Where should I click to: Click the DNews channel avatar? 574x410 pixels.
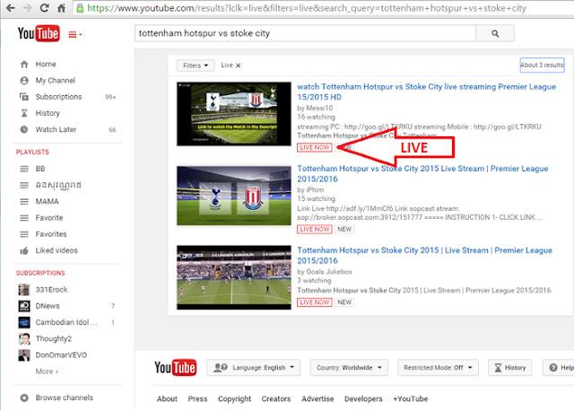24,306
